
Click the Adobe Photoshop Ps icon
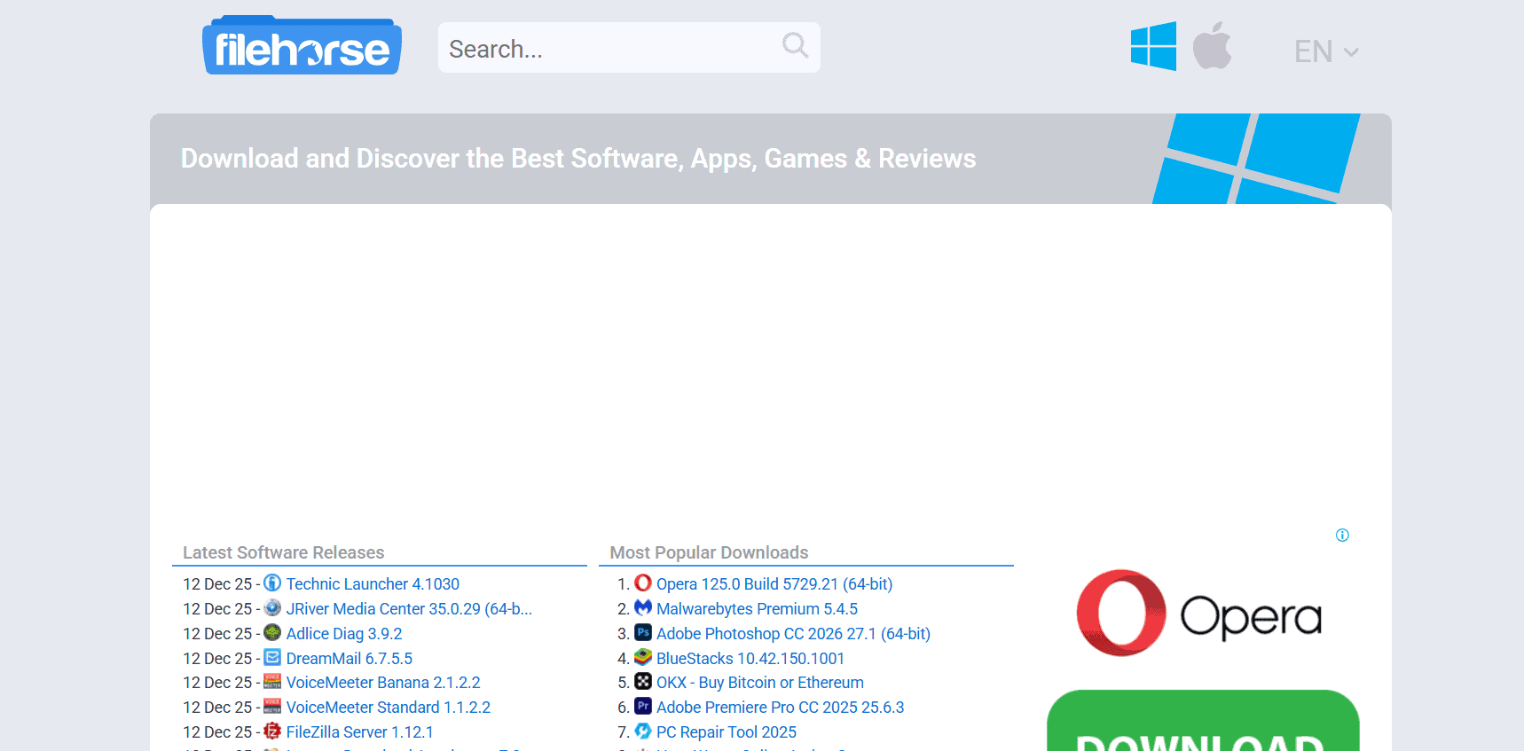point(643,633)
